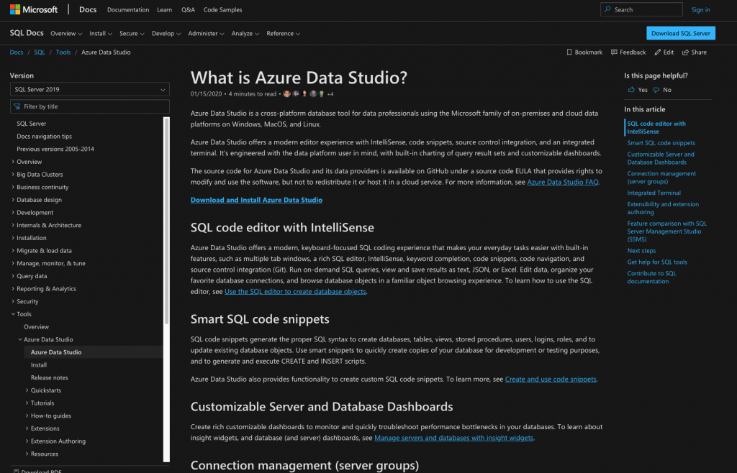Click the SQL Docs title
737x473 pixels.
click(x=27, y=33)
